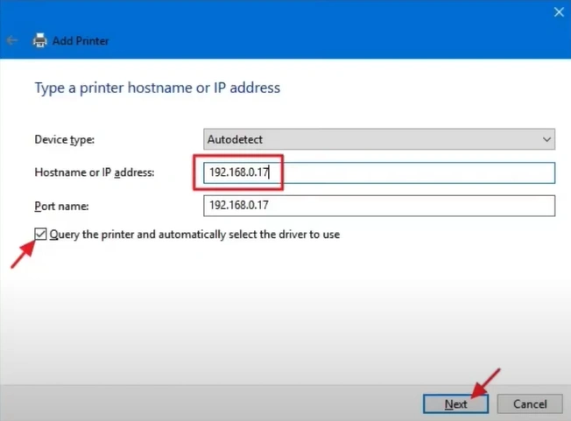The height and width of the screenshot is (421, 571).
Task: Close the Add Printer wizard window
Action: pyautogui.click(x=558, y=12)
